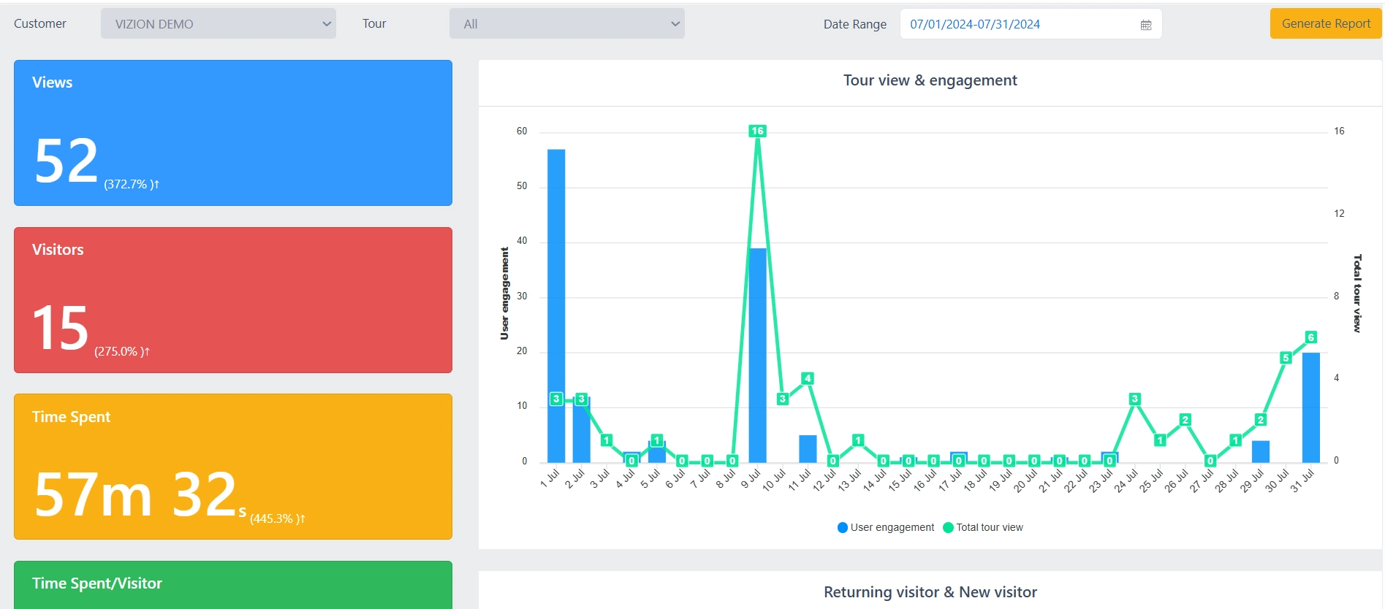The width and height of the screenshot is (1385, 609).
Task: Click the "Tour view & engagement" chart title
Action: [930, 80]
